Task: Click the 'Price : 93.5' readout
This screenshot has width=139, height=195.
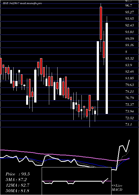Action: pyautogui.click(x=18, y=174)
